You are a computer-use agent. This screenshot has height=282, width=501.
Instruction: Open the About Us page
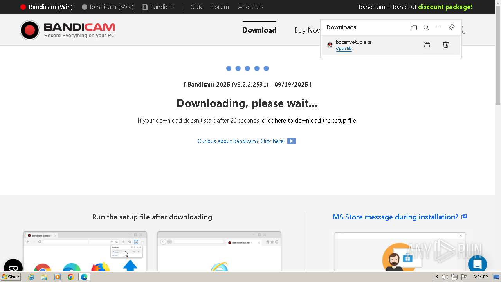click(x=251, y=7)
